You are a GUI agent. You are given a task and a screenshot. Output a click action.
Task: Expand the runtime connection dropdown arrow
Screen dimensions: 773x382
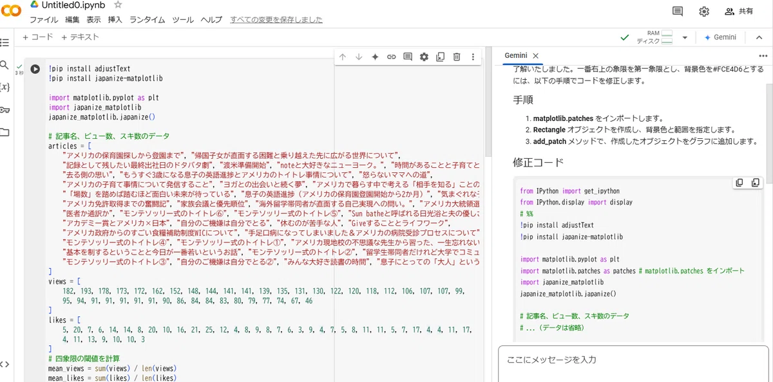pyautogui.click(x=685, y=37)
